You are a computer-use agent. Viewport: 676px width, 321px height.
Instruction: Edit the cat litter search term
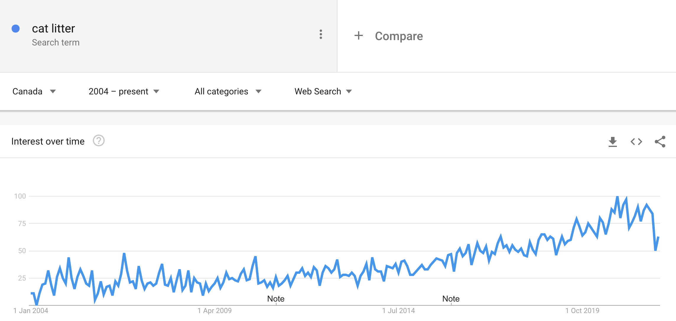[53, 29]
